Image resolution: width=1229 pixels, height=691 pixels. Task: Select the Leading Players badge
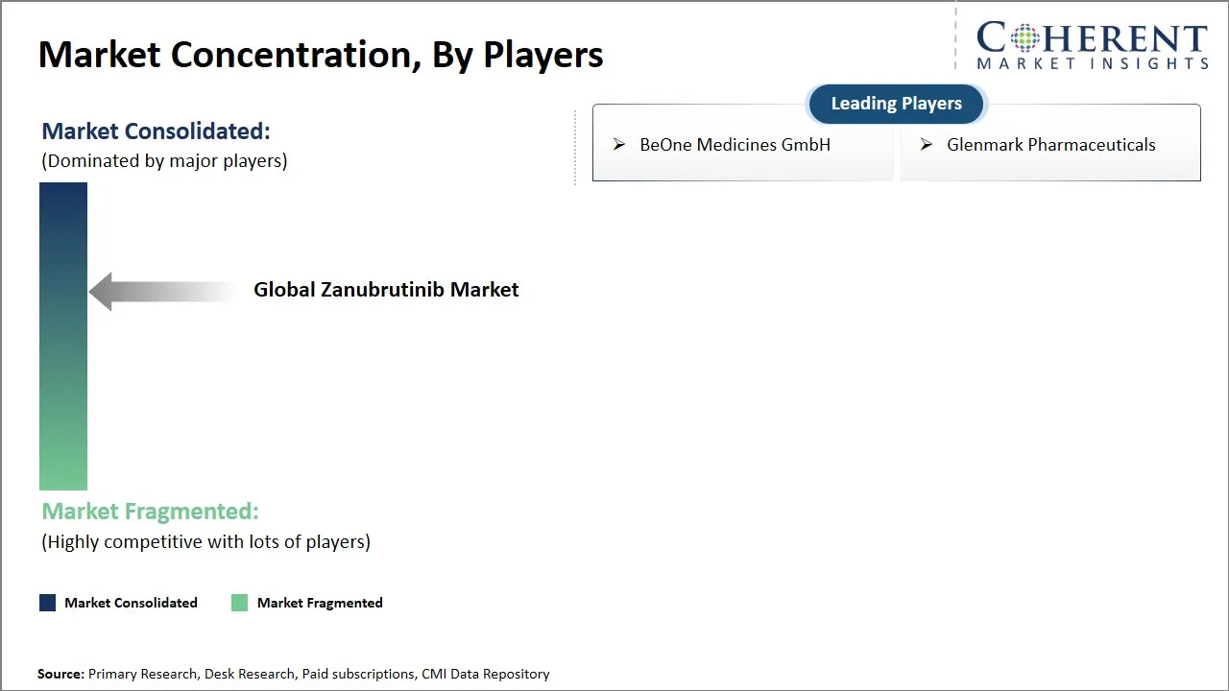click(896, 104)
